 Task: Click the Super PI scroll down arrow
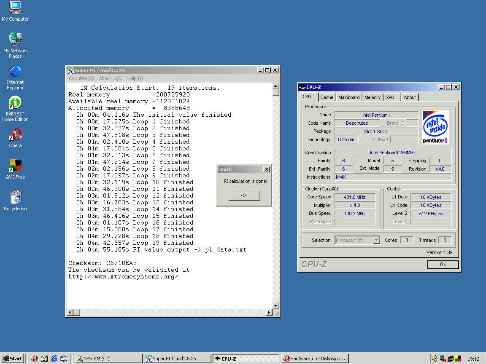[x=275, y=306]
